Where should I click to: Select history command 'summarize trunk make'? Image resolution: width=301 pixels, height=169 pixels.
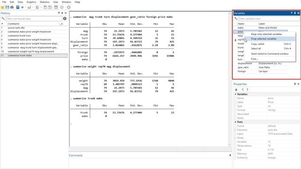click(x=34, y=55)
